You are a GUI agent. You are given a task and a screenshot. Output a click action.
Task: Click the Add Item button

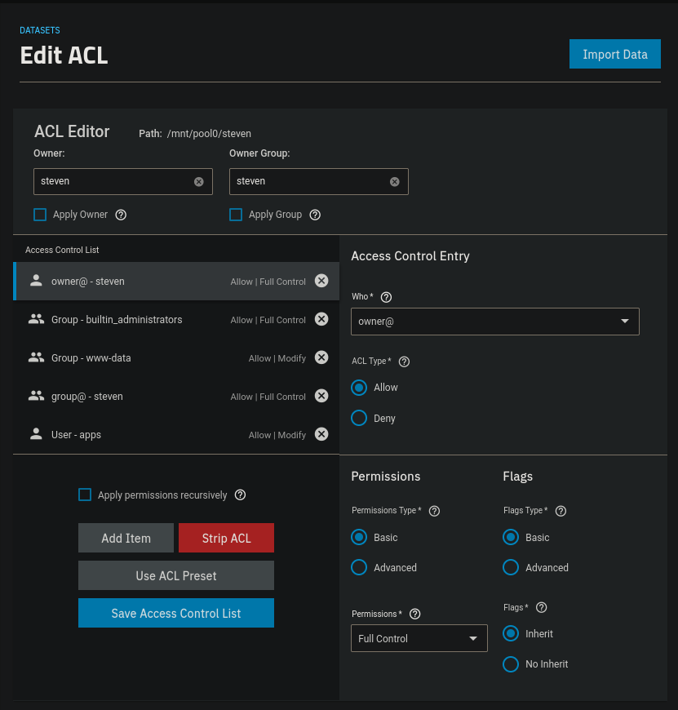click(126, 538)
